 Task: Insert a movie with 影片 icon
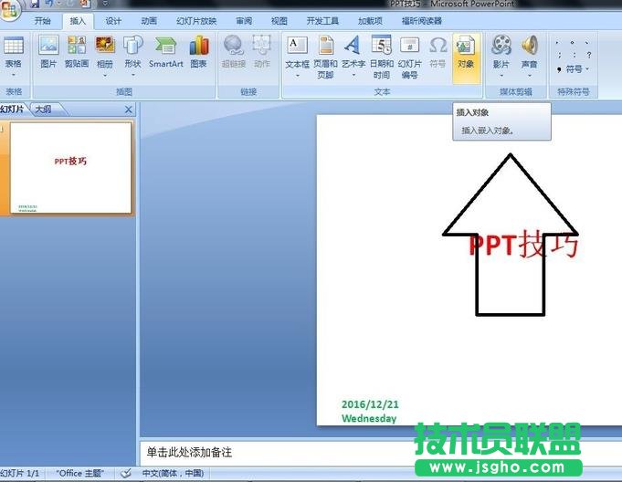[x=501, y=46]
